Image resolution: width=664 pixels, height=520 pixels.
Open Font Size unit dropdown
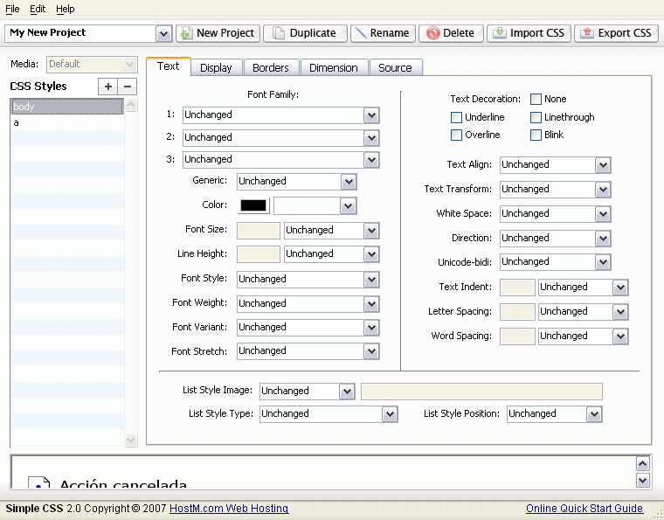[x=371, y=231]
